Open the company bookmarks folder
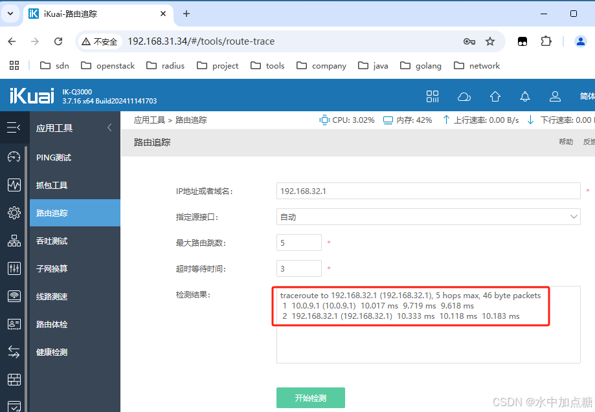Viewport: 595px width, 412px height. 321,65
